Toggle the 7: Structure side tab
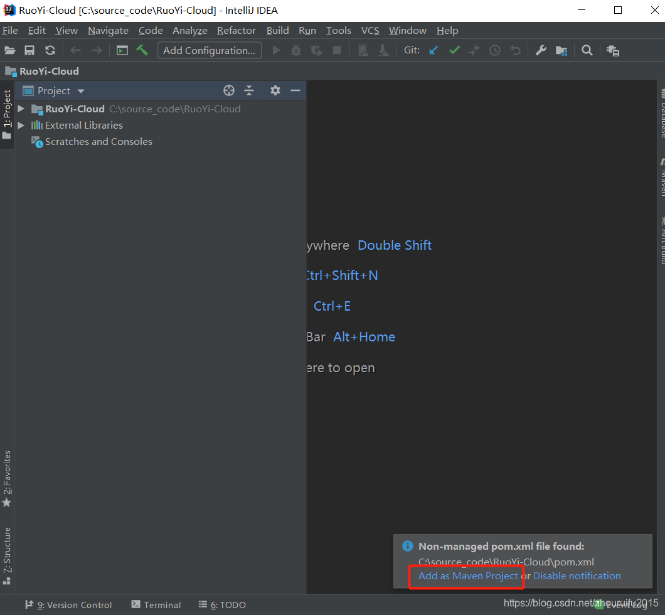This screenshot has width=665, height=615. [7, 555]
